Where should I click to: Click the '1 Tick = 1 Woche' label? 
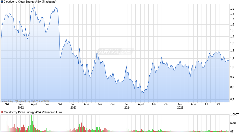[x=39, y=101]
